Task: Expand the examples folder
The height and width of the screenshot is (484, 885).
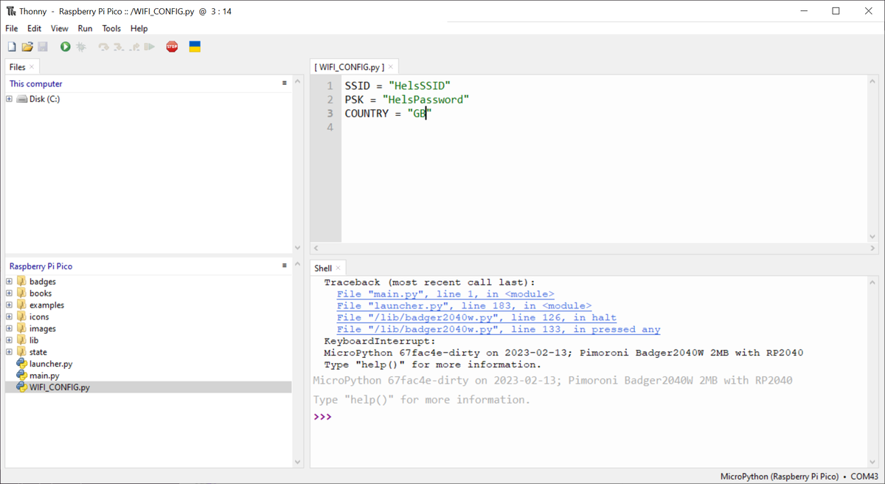Action: pyautogui.click(x=7, y=305)
